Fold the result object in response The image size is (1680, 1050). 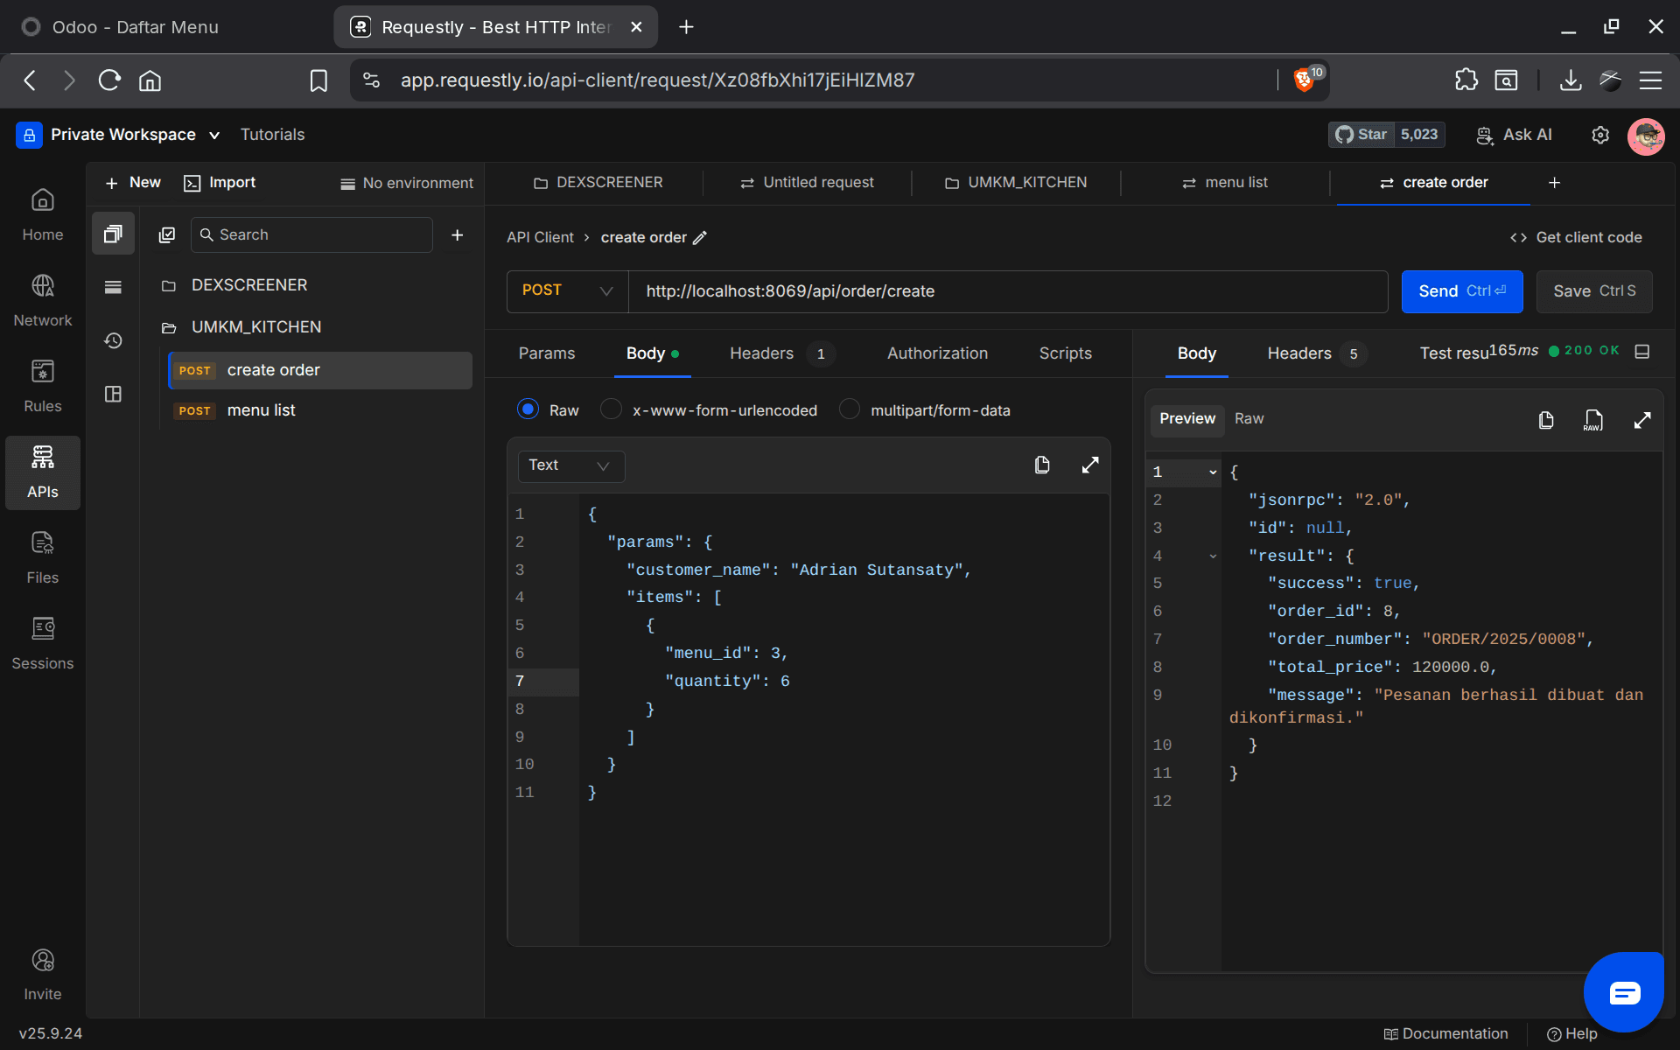coord(1213,556)
